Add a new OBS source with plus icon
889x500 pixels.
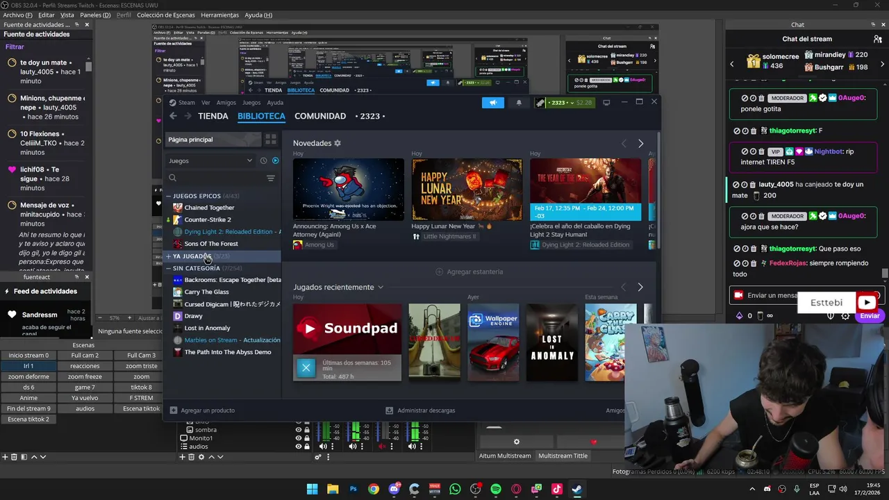[x=183, y=457]
